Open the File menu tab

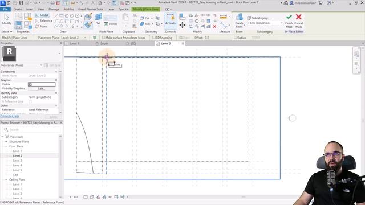[x=5, y=9]
